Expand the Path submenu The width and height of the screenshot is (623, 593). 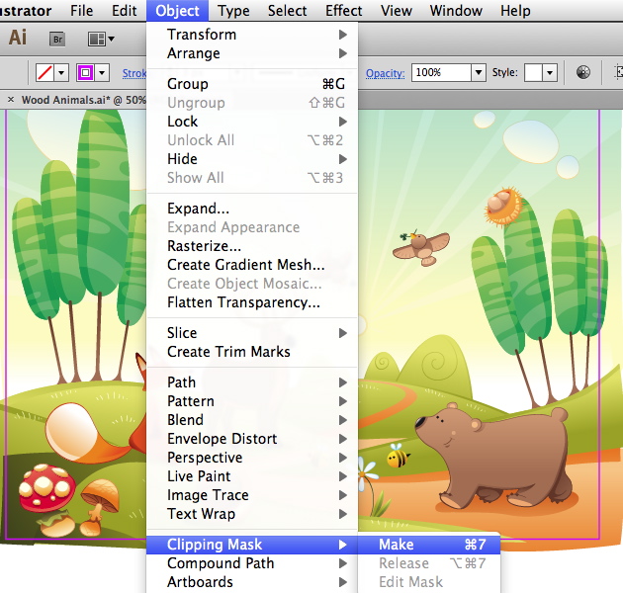(x=252, y=382)
